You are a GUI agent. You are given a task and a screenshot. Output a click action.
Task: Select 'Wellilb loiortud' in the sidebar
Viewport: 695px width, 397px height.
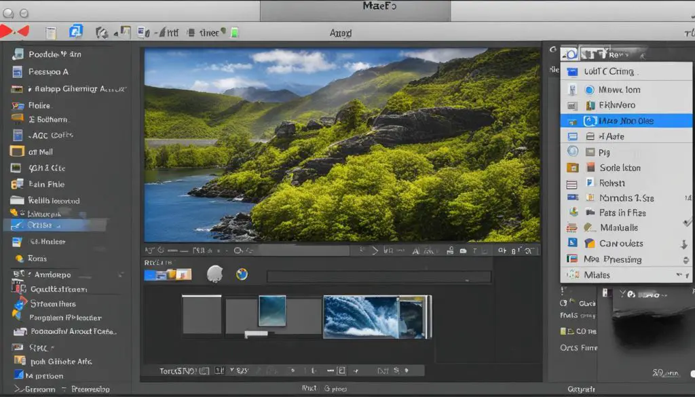[x=55, y=200]
